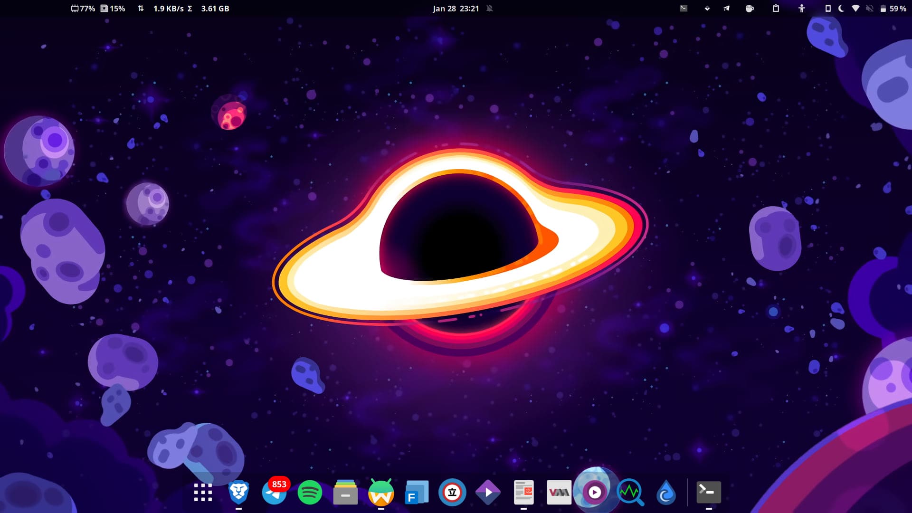Click the CPU 77% indicator in top bar

pos(83,9)
